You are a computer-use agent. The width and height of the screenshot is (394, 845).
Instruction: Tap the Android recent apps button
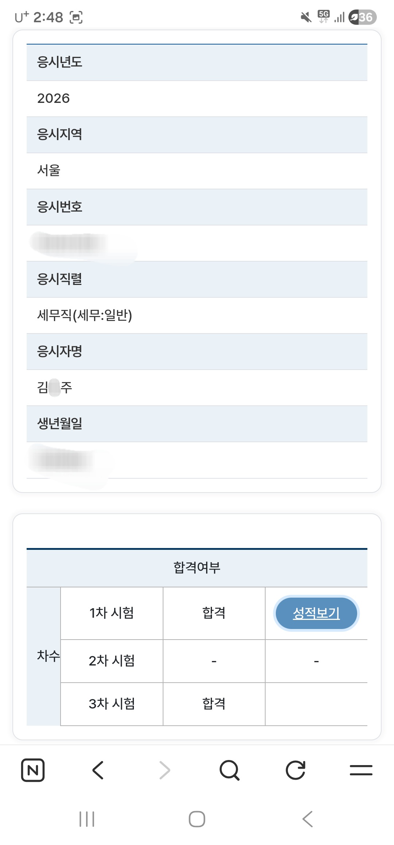click(x=87, y=819)
